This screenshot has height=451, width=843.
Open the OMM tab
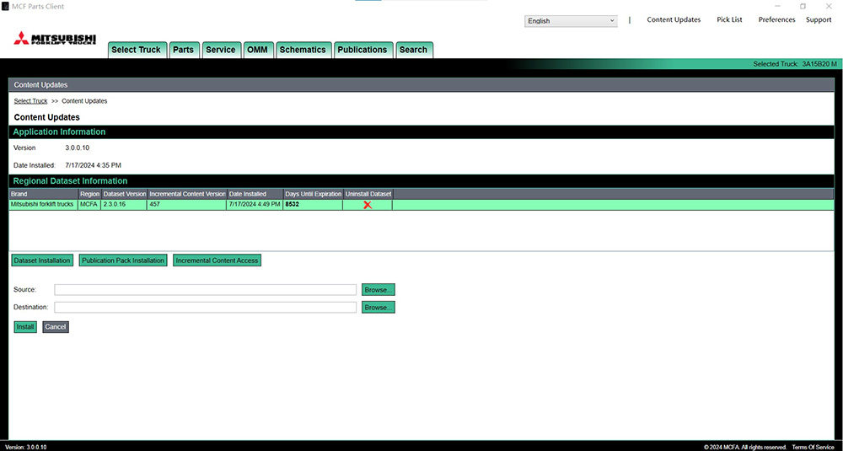[259, 50]
